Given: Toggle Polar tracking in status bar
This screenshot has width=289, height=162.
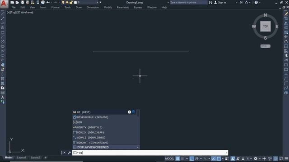Looking at the screenshot, I should click(x=197, y=158).
